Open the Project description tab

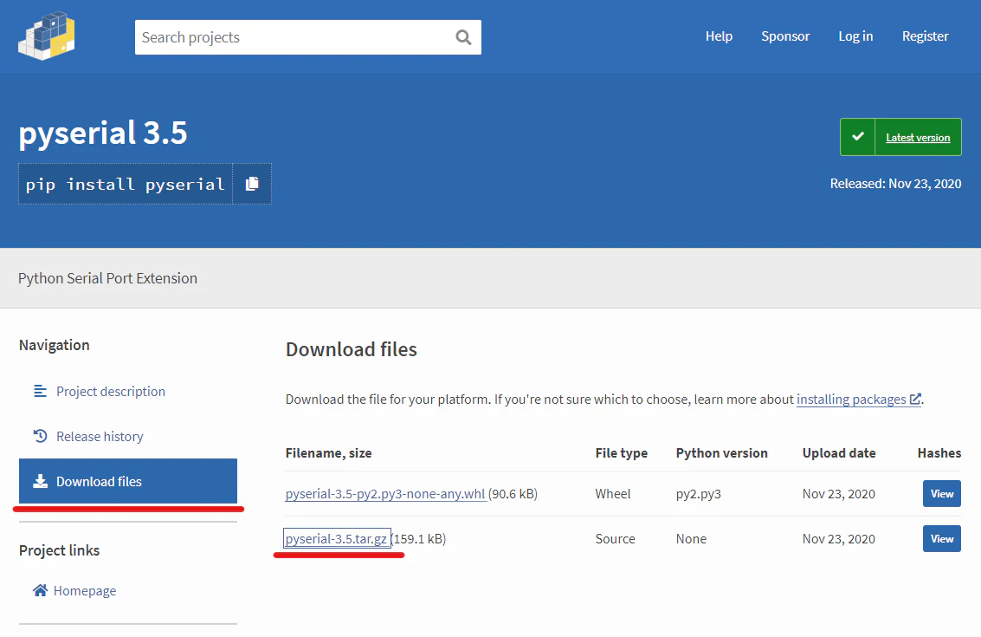[x=111, y=392]
